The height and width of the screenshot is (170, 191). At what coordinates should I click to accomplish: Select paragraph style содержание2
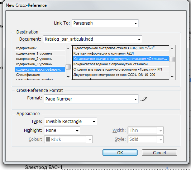pyautogui.click(x=40, y=48)
